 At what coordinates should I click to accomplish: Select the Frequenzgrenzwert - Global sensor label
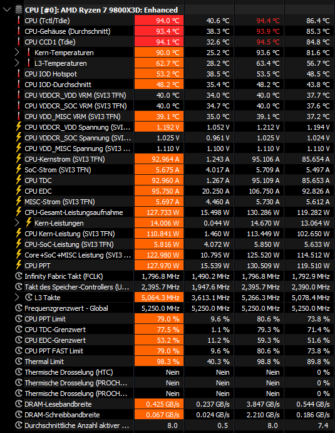(66, 308)
